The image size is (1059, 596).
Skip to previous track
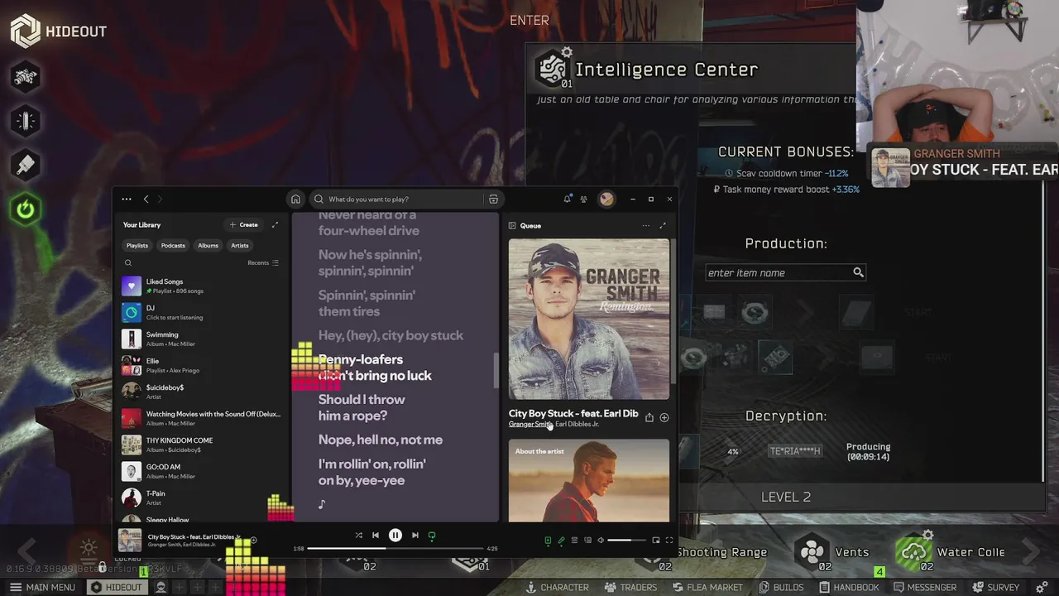(x=376, y=536)
